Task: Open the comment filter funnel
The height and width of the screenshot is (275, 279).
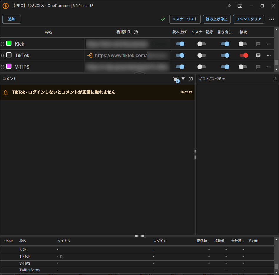Action: [x=183, y=79]
